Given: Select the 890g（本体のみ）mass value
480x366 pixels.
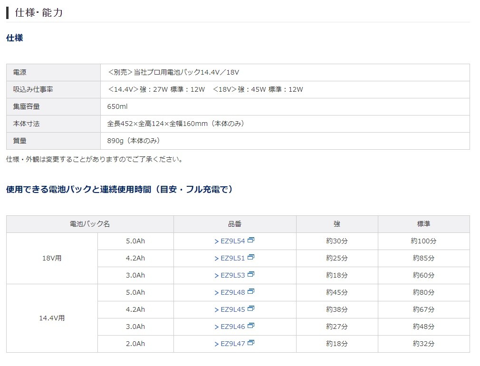Looking at the screenshot, I should [134, 141].
